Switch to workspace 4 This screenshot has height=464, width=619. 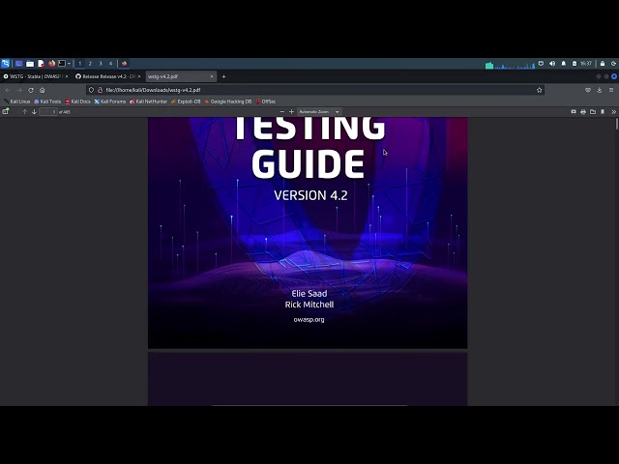pyautogui.click(x=110, y=64)
